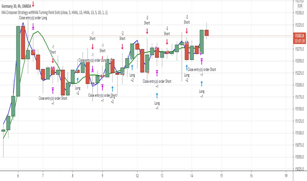Click the blue Long +1 arrow at far right
This screenshot has height=181, width=307.
point(202,84)
